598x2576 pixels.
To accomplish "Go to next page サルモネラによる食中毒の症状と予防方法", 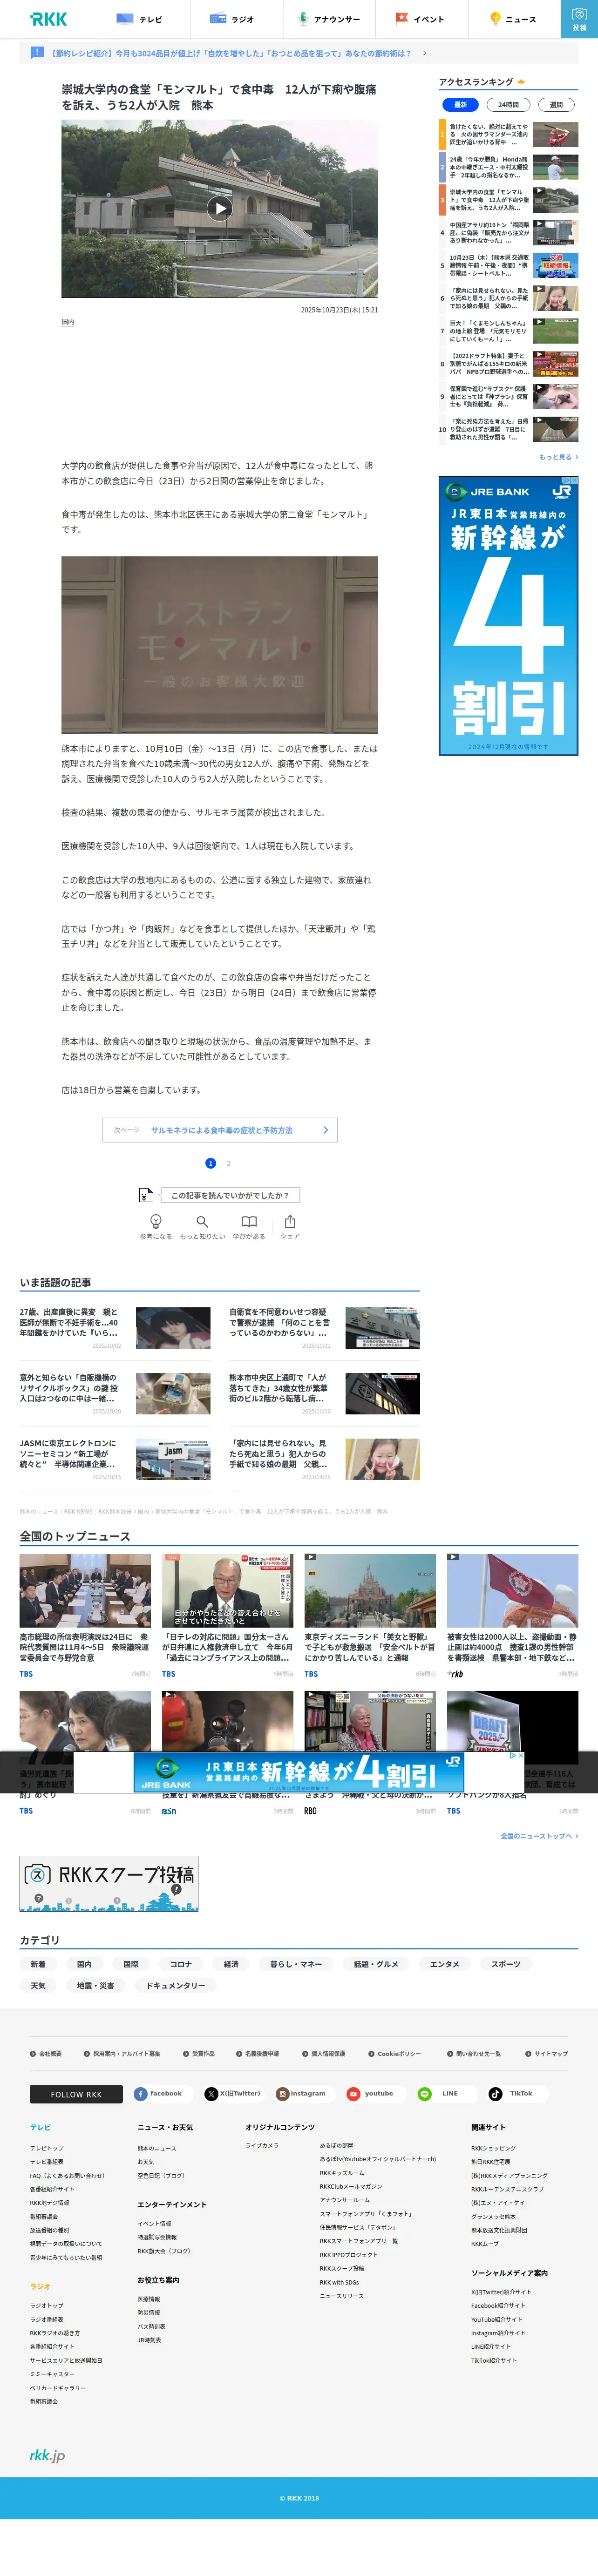I will (220, 1130).
